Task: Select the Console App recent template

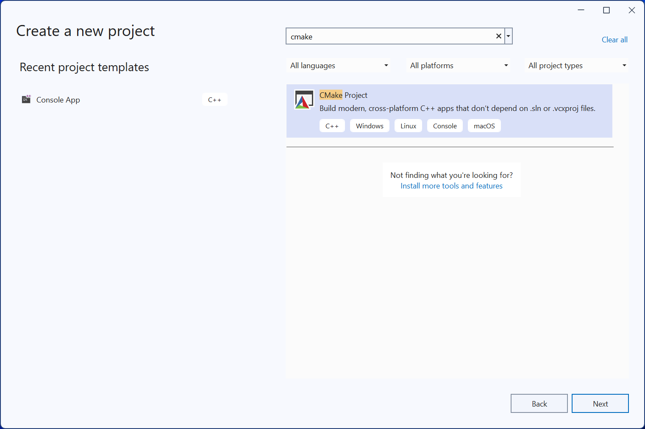Action: 58,100
